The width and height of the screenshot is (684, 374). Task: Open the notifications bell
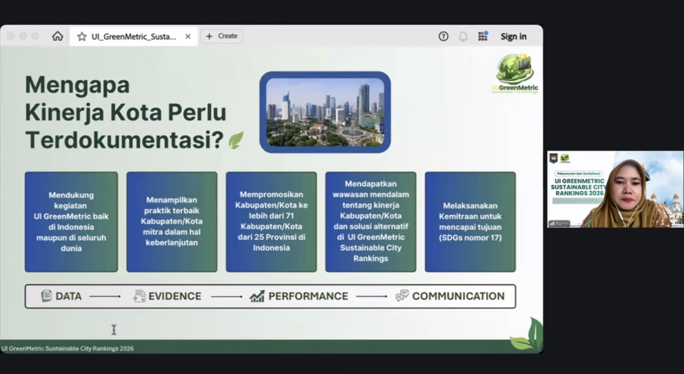(x=463, y=37)
